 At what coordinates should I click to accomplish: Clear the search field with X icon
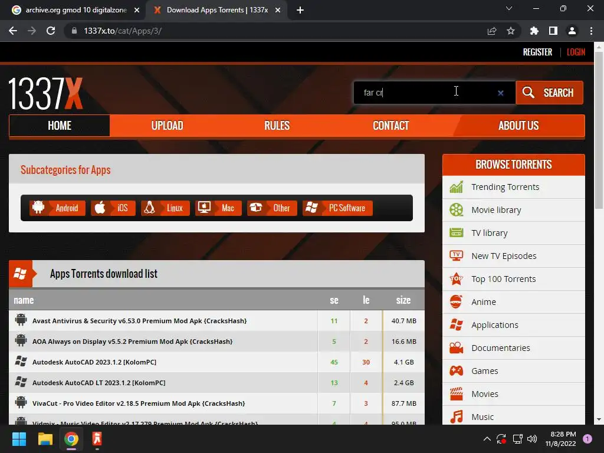click(500, 93)
